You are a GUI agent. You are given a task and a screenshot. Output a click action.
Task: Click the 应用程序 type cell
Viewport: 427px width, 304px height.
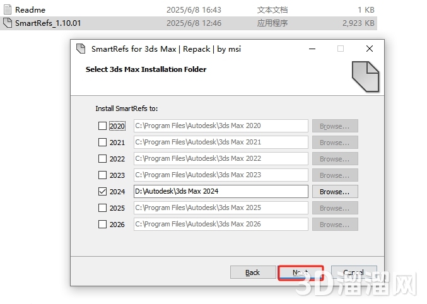[272, 23]
